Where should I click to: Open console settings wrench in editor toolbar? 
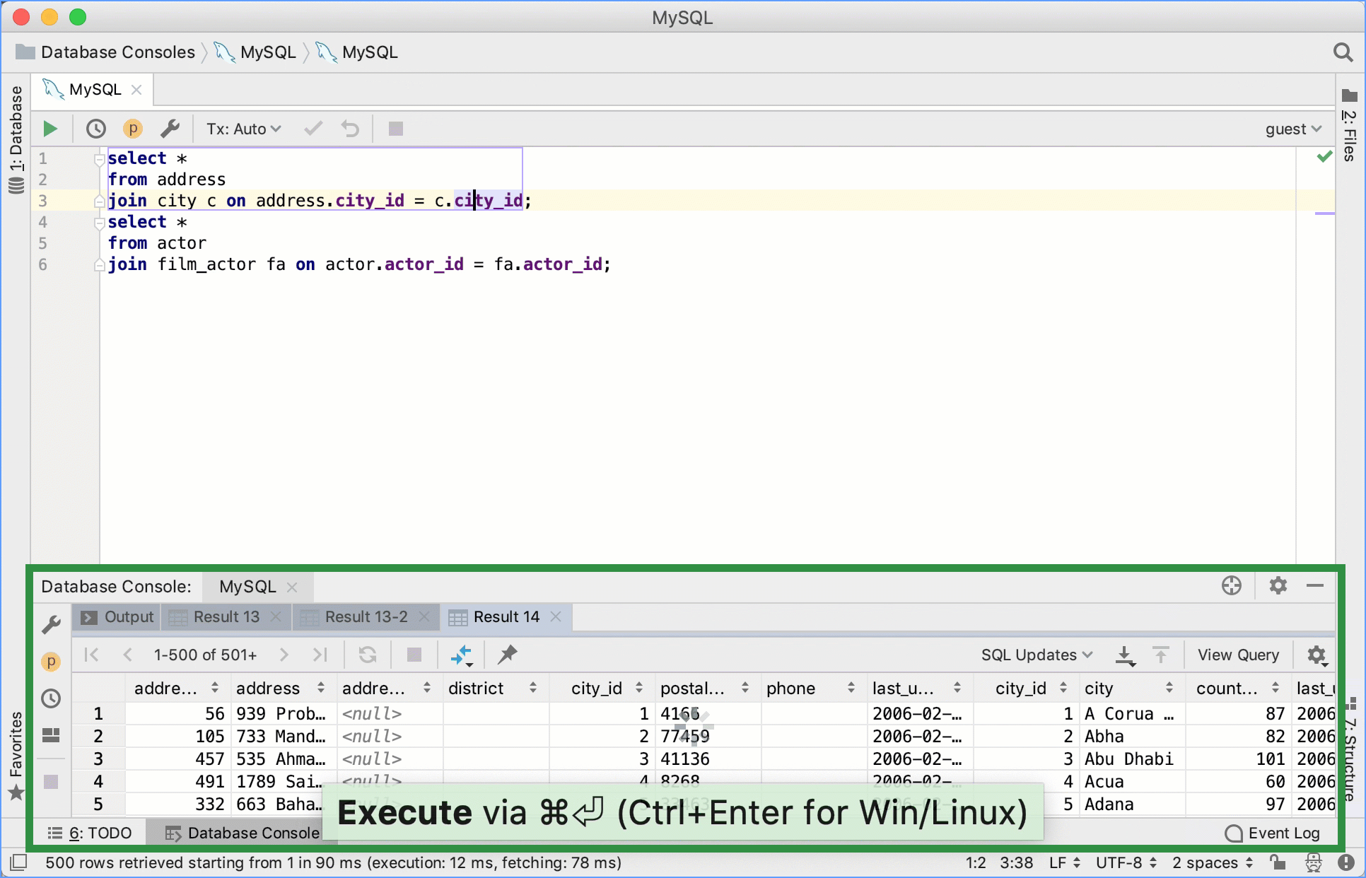[x=170, y=129]
